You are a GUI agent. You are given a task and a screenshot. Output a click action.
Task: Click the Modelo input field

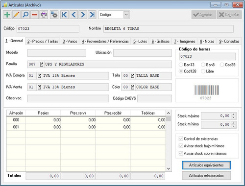57,53
